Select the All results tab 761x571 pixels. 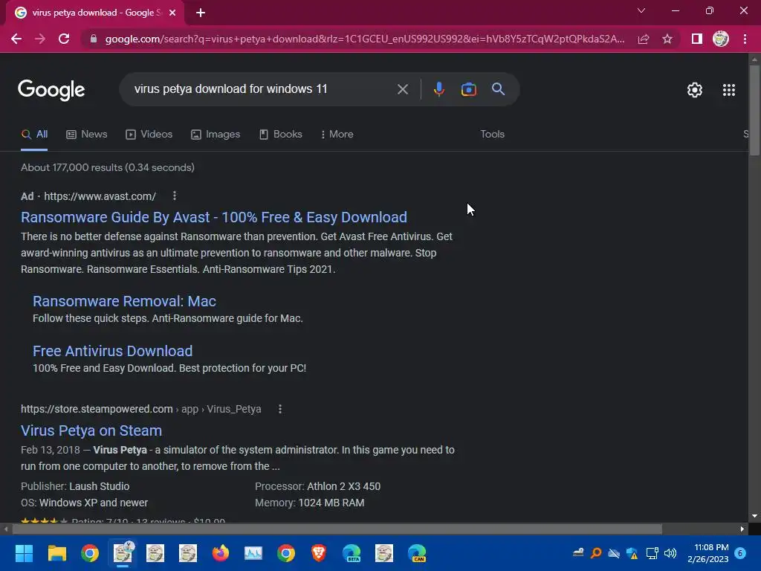(34, 135)
